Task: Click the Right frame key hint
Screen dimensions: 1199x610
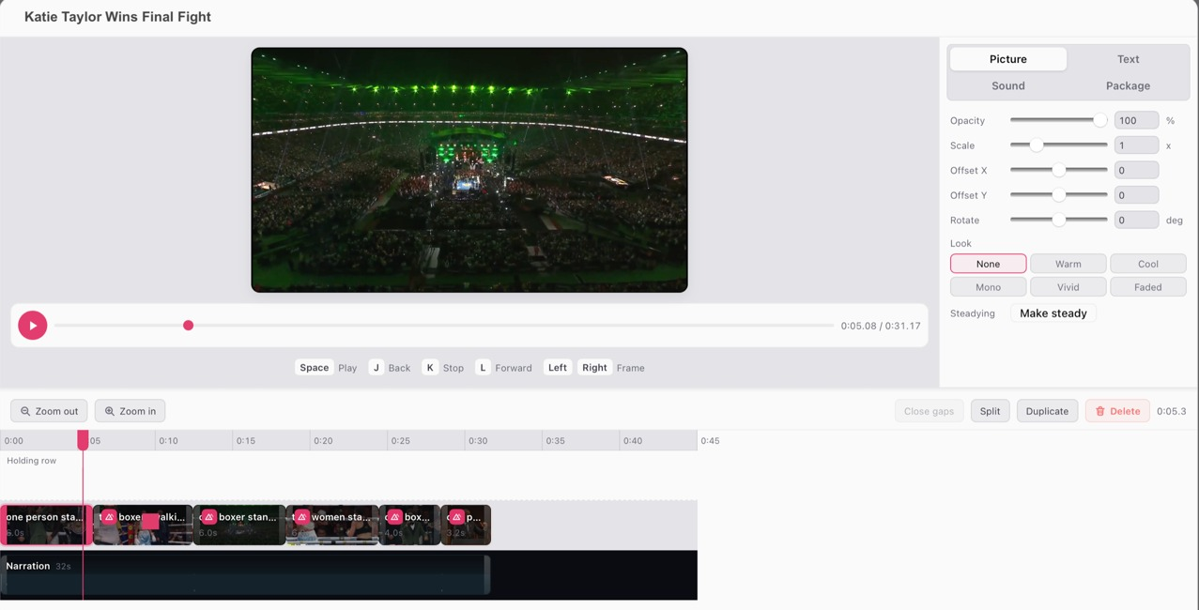Action: [x=594, y=368]
